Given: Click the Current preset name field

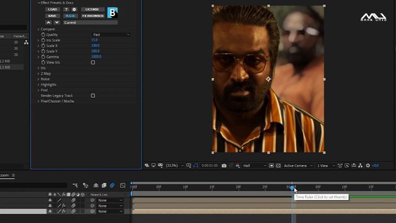Looking at the screenshot, I should click(x=90, y=22).
